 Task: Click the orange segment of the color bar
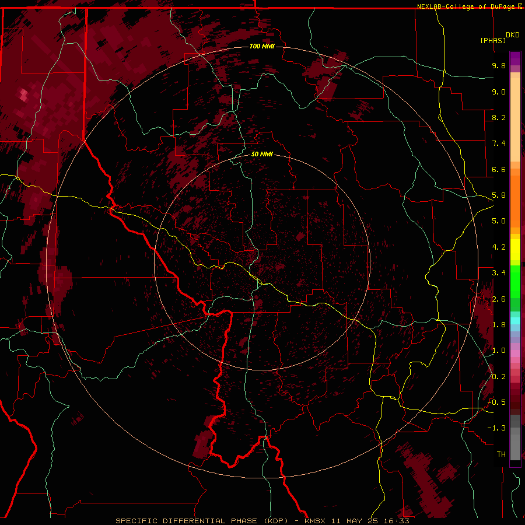(x=515, y=202)
